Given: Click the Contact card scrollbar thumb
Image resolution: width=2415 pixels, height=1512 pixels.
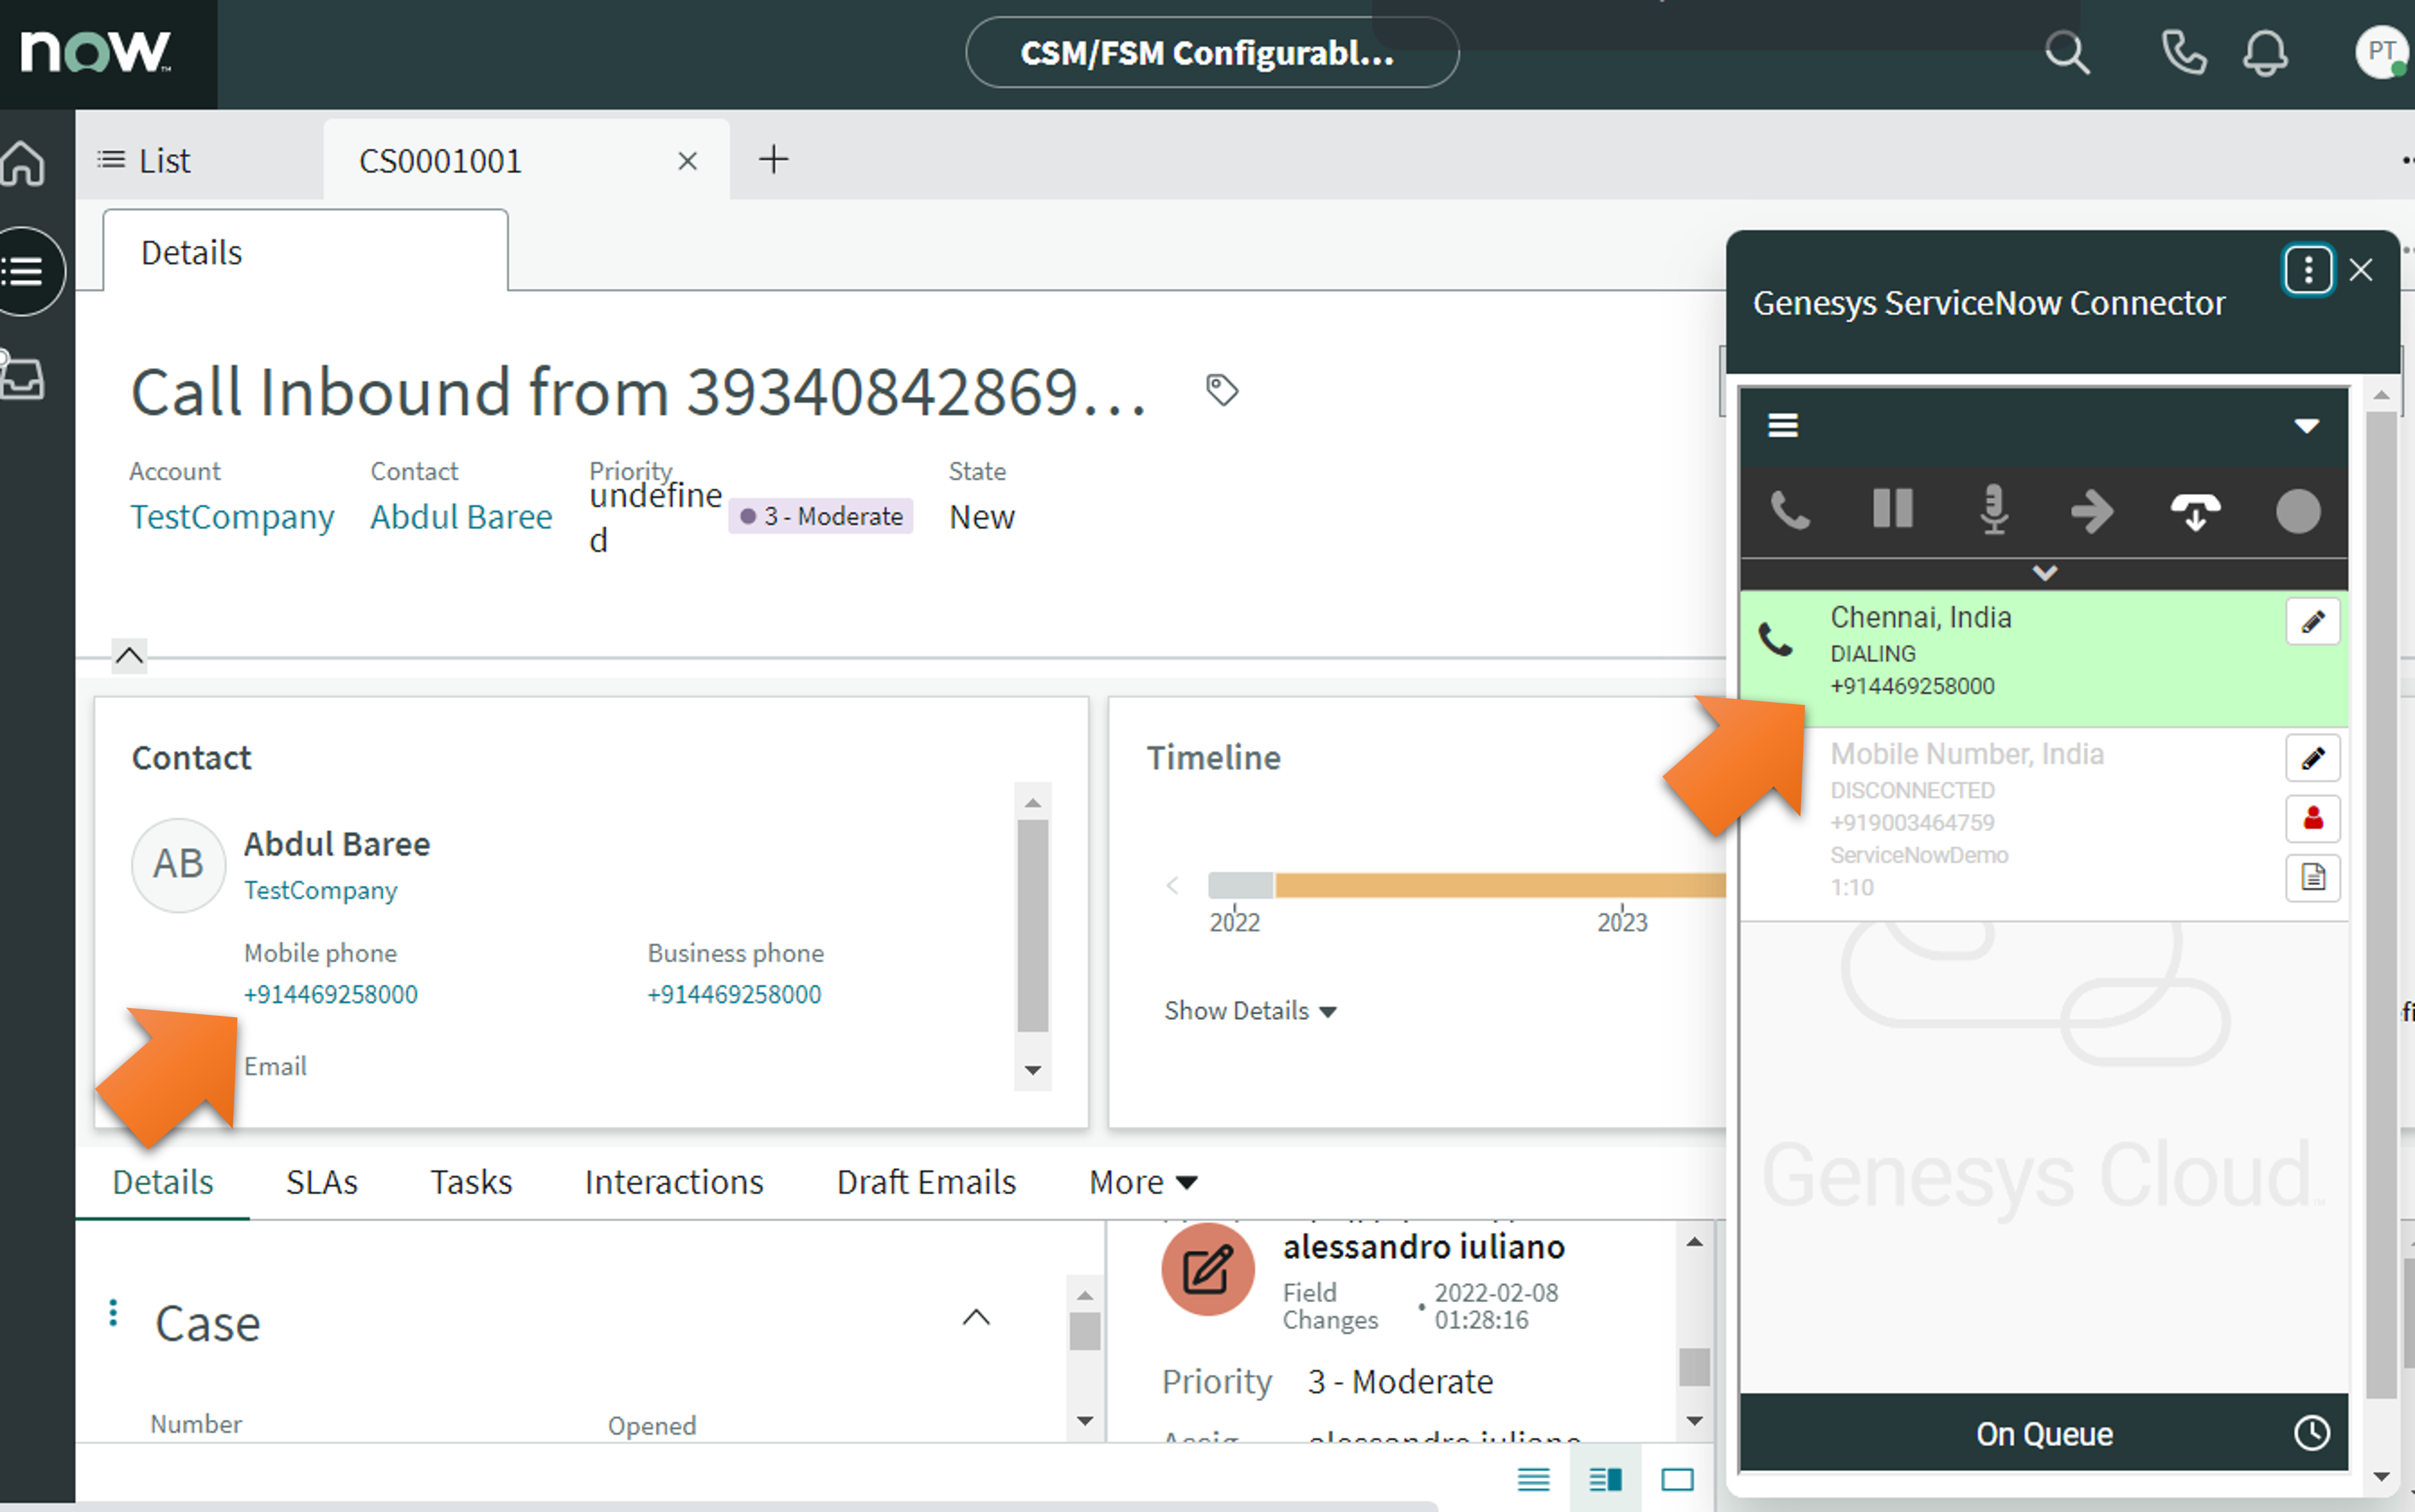Looking at the screenshot, I should pos(1032,925).
